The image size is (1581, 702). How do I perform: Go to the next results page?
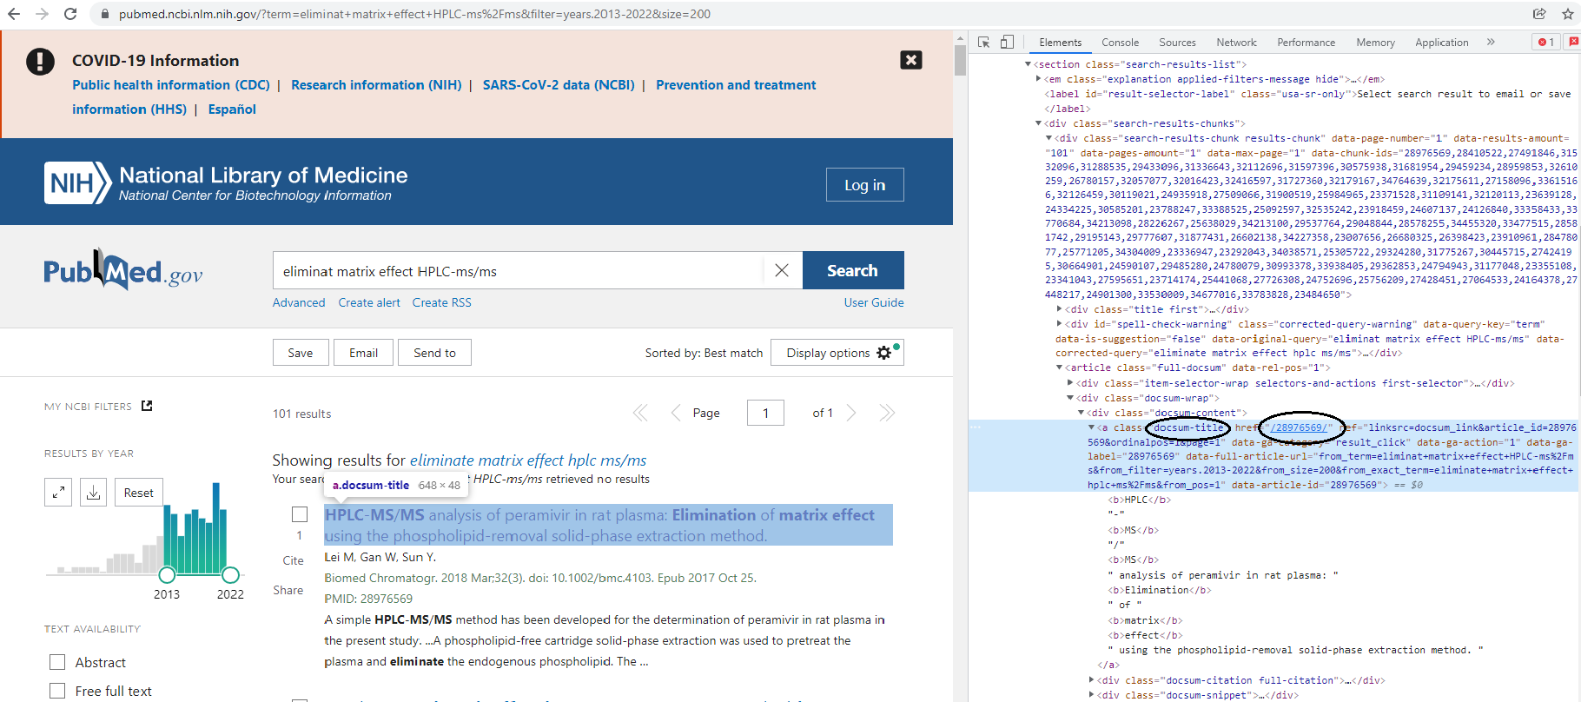tap(851, 413)
